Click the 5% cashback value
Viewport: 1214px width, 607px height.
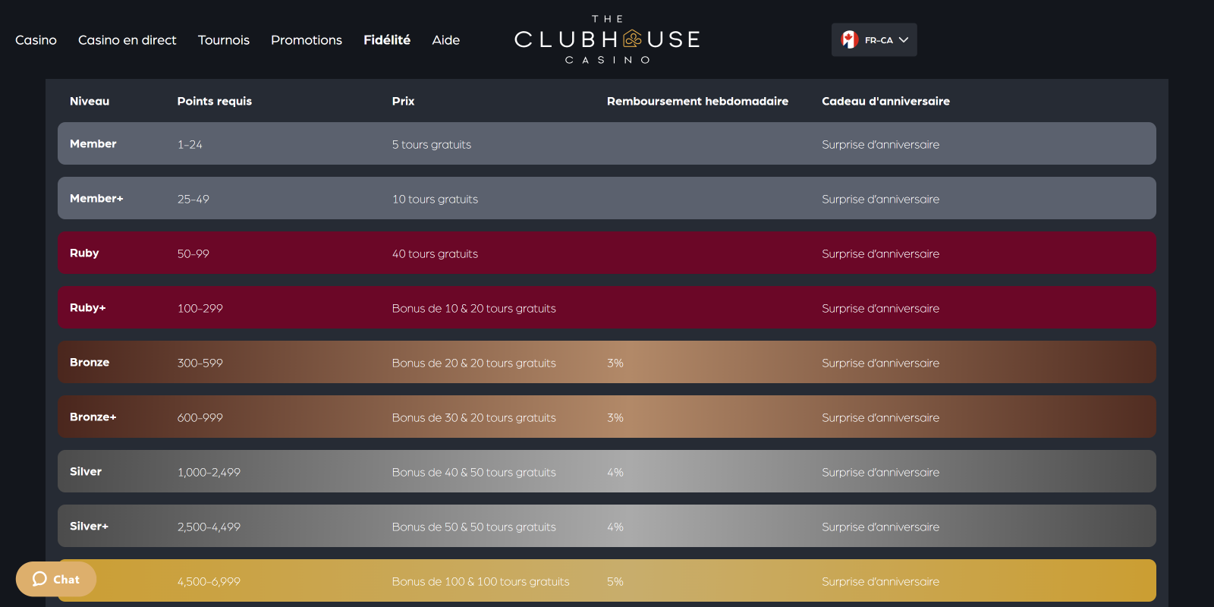coord(615,581)
